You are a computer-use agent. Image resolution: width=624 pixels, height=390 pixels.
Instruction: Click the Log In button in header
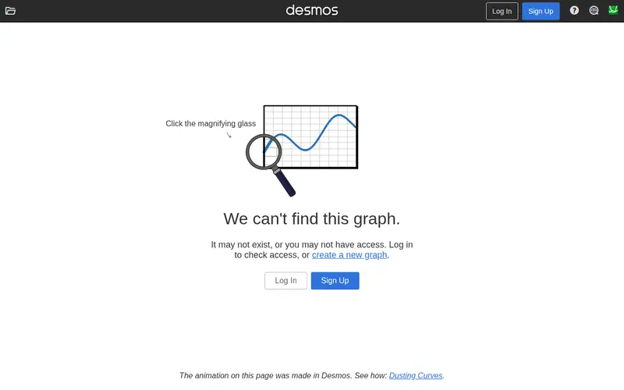tap(502, 11)
